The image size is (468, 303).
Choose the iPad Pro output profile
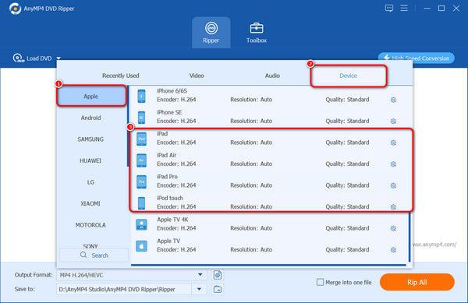click(271, 182)
